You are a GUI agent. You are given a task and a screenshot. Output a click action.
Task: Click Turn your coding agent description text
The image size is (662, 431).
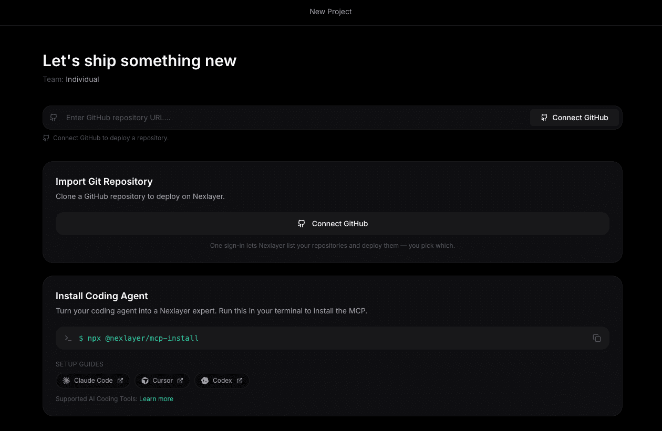pos(211,311)
